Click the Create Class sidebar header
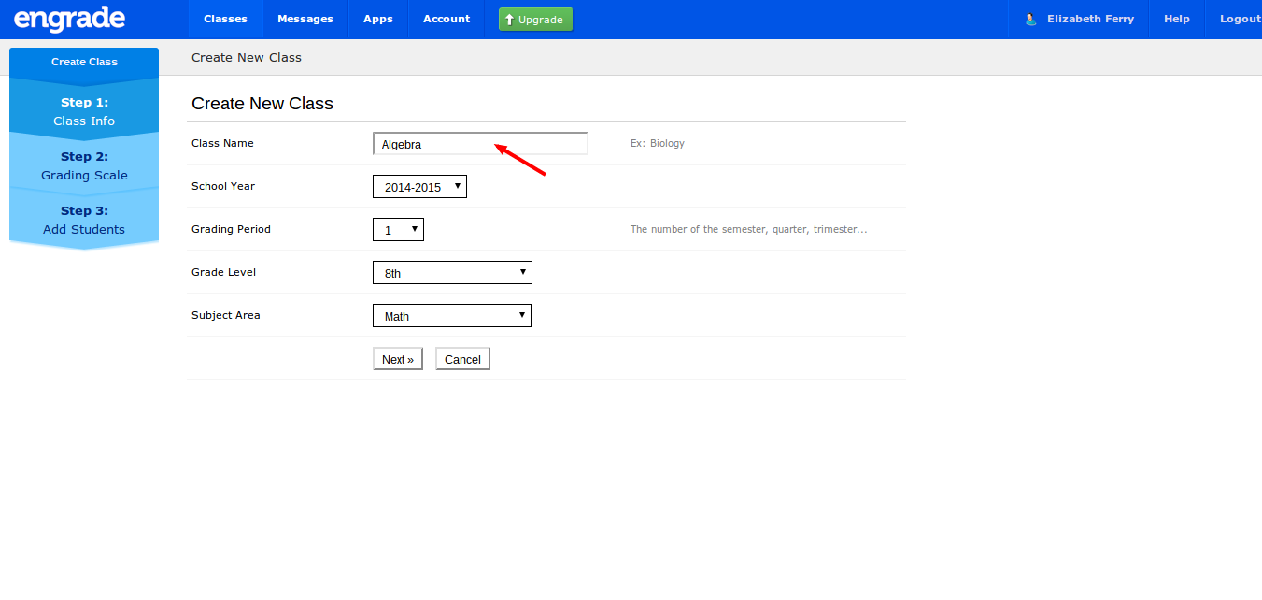The width and height of the screenshot is (1262, 600). pos(84,62)
